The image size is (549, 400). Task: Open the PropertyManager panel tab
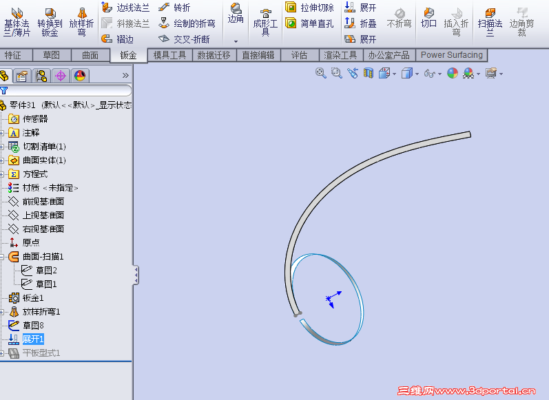22,76
